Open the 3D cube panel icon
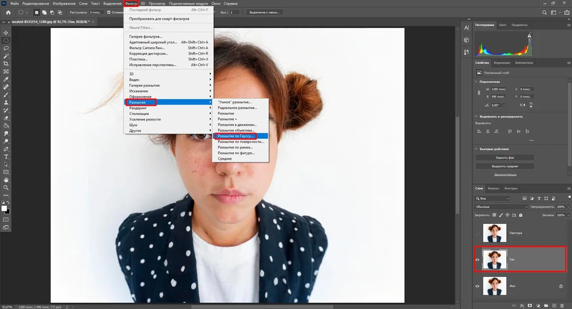 click(x=466, y=40)
